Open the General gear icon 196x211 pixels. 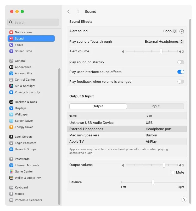[x=11, y=61]
